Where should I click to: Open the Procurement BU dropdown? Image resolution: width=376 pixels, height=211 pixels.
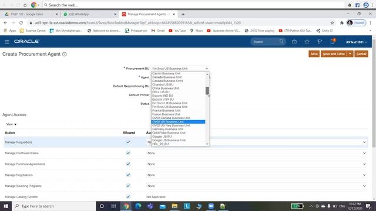point(180,69)
